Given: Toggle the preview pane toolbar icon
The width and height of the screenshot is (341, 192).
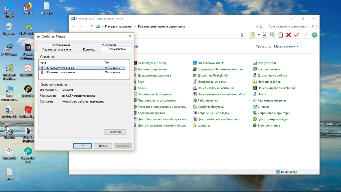Looking at the screenshot, I should click(x=243, y=34).
